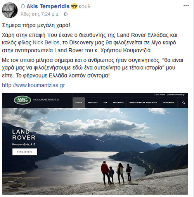The height and width of the screenshot is (197, 194).
Task: Click the KOUMANTZIAS S.A header text
Action: [x=46, y=100]
